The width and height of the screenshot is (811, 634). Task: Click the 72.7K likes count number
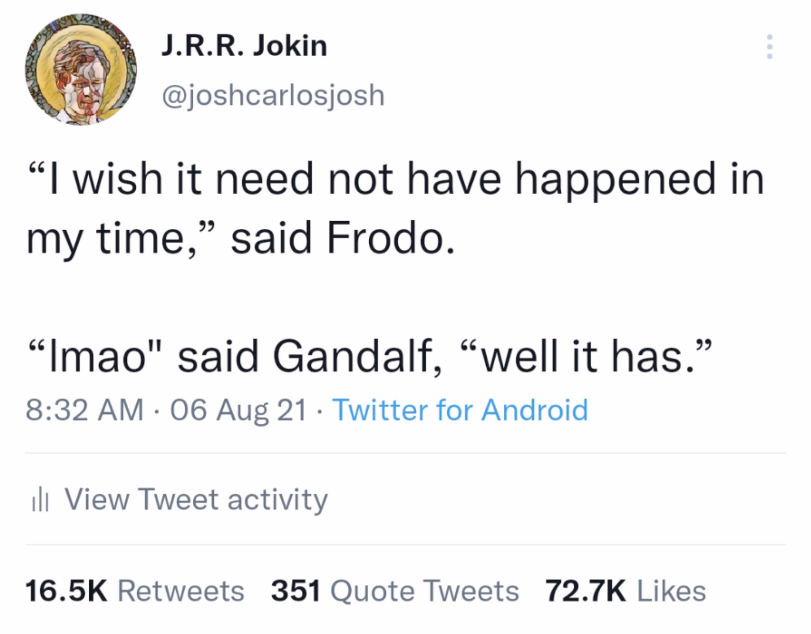586,591
